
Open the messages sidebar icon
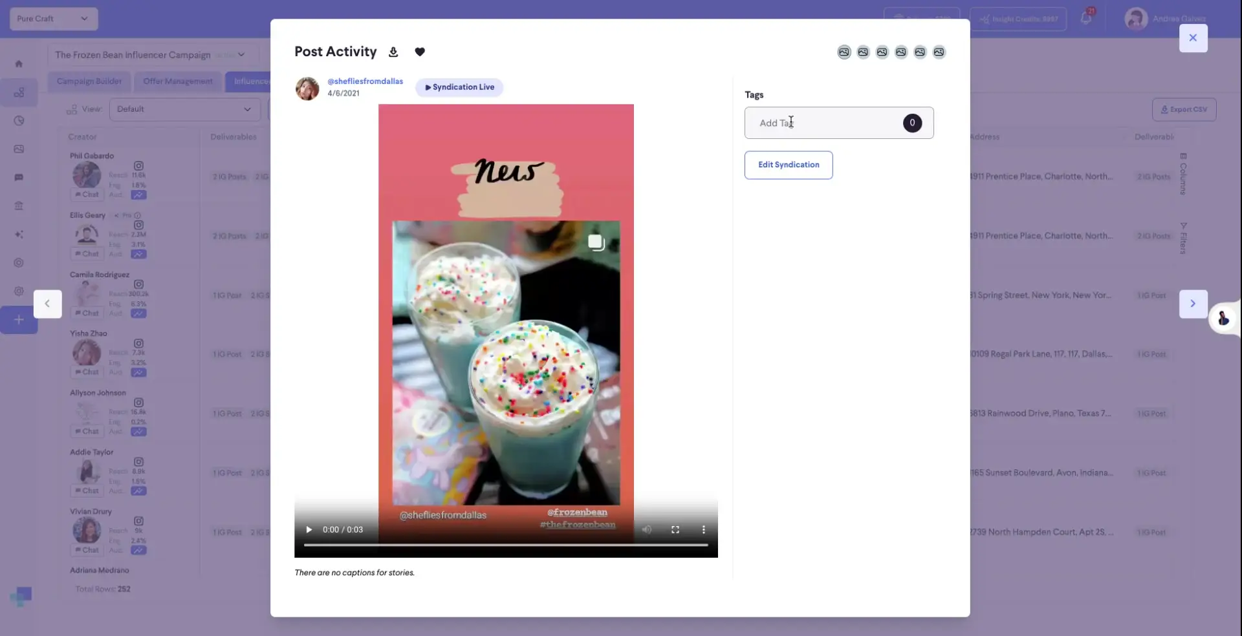19,178
